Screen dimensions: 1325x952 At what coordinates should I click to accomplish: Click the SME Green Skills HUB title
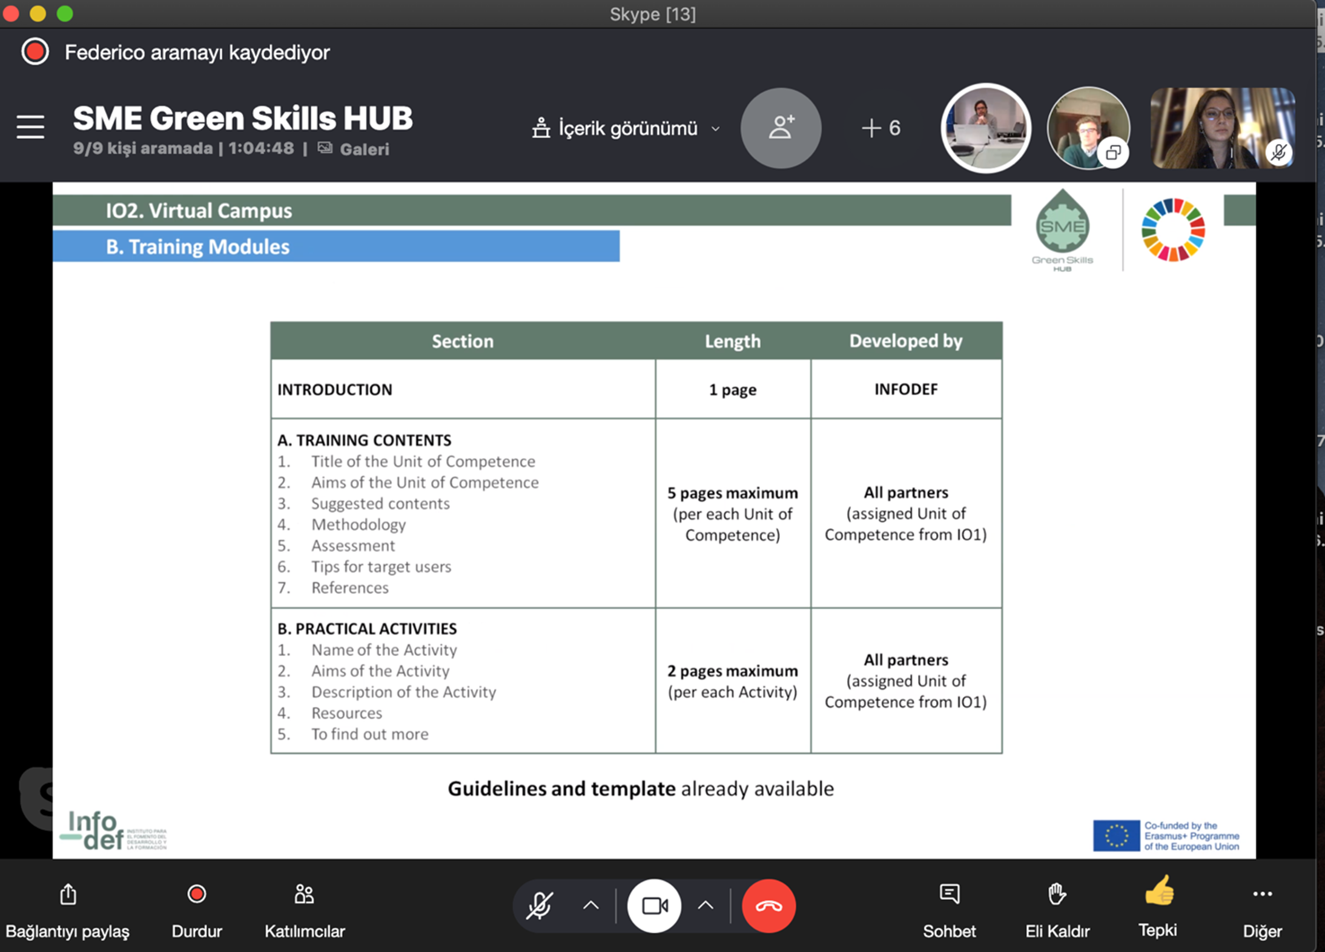[x=243, y=118]
